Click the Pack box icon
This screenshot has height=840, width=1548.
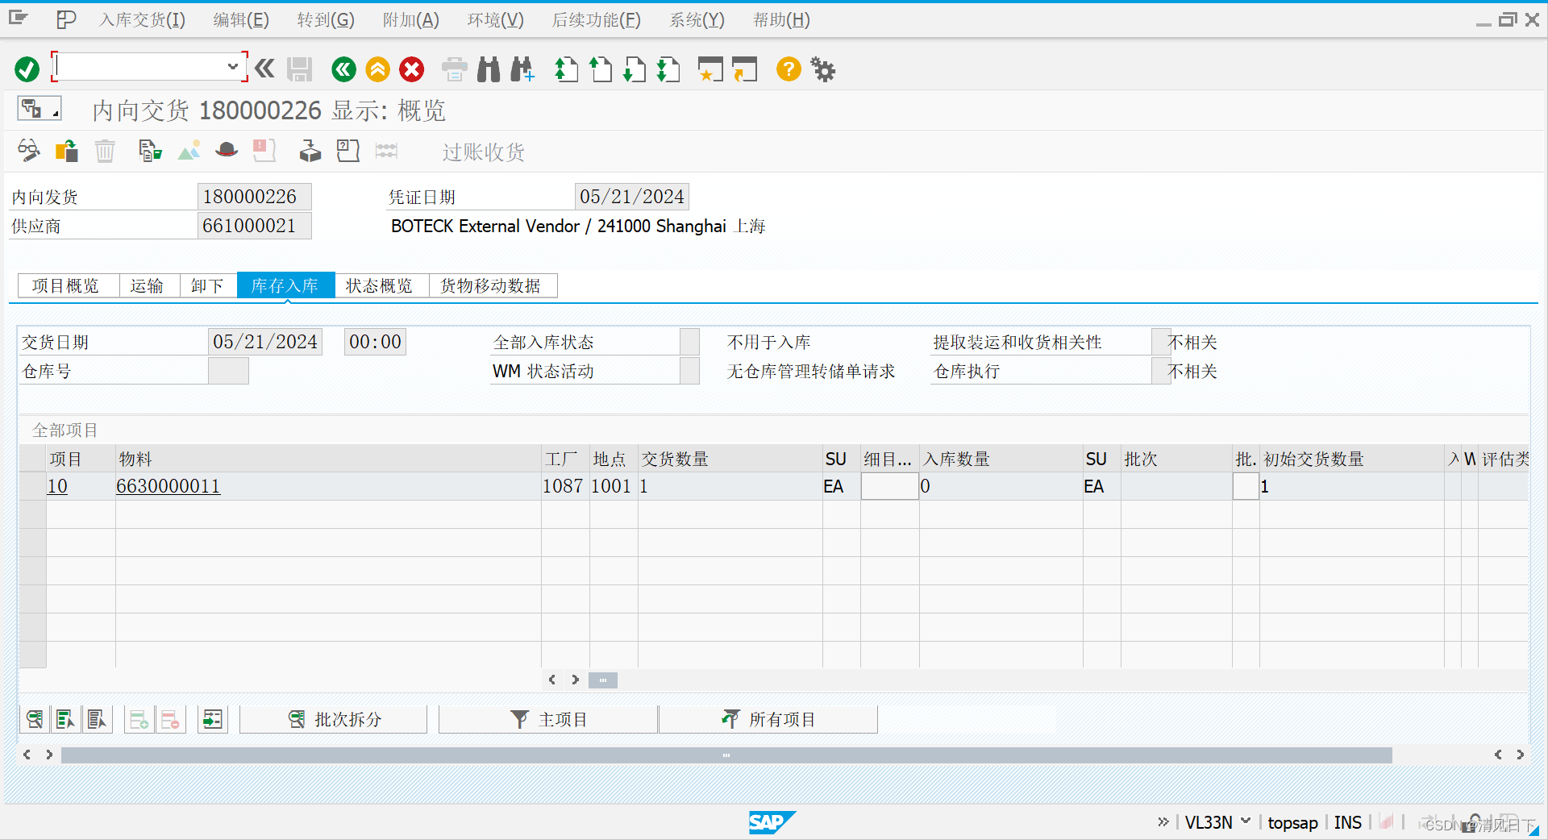310,151
